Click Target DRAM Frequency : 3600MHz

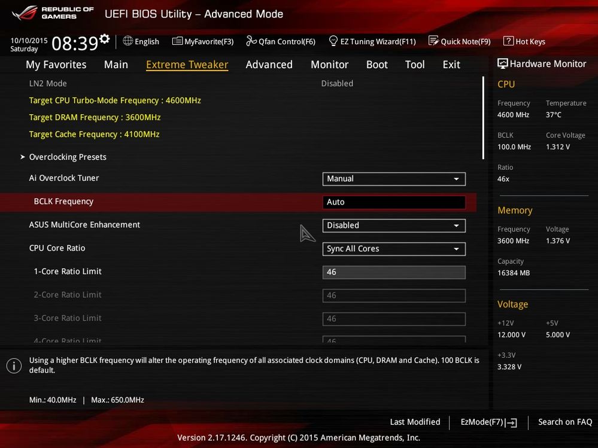[95, 117]
